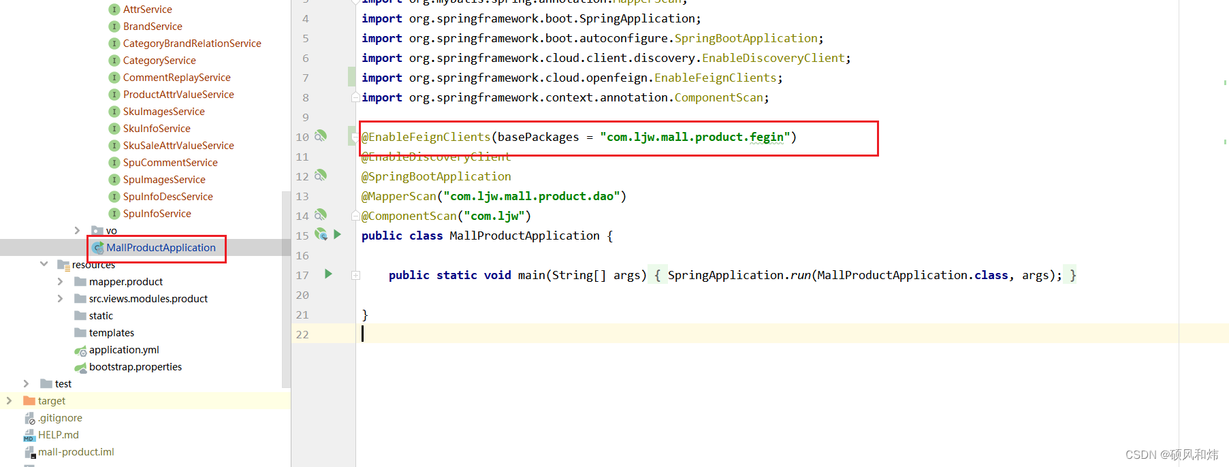The width and height of the screenshot is (1229, 467).
Task: Collapse the resources folder node
Action: click(x=44, y=264)
